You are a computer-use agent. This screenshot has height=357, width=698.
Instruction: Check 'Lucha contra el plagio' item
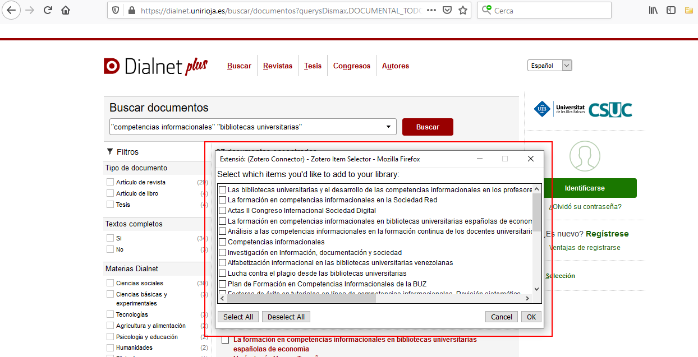[222, 273]
